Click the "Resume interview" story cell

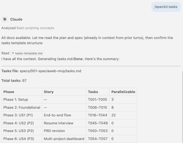point(59,123)
